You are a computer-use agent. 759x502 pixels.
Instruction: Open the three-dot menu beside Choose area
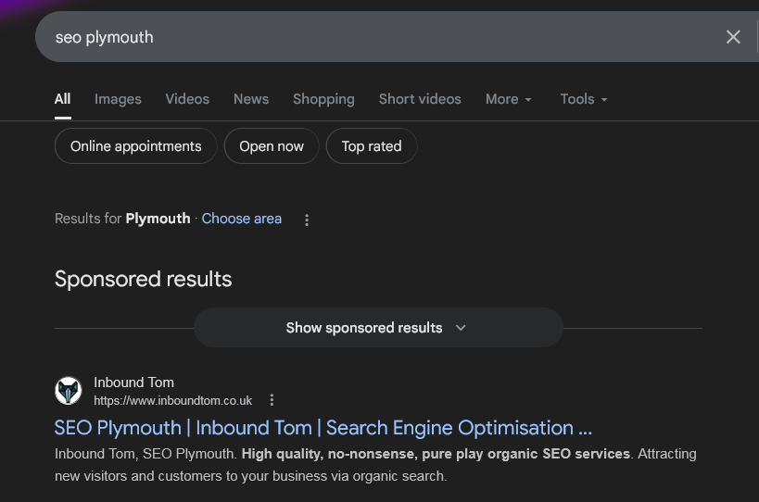coord(307,220)
